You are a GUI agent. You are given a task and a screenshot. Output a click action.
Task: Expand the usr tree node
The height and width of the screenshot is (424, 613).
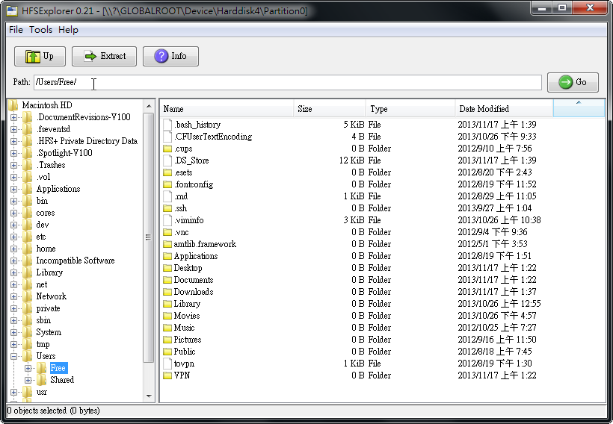(13, 392)
